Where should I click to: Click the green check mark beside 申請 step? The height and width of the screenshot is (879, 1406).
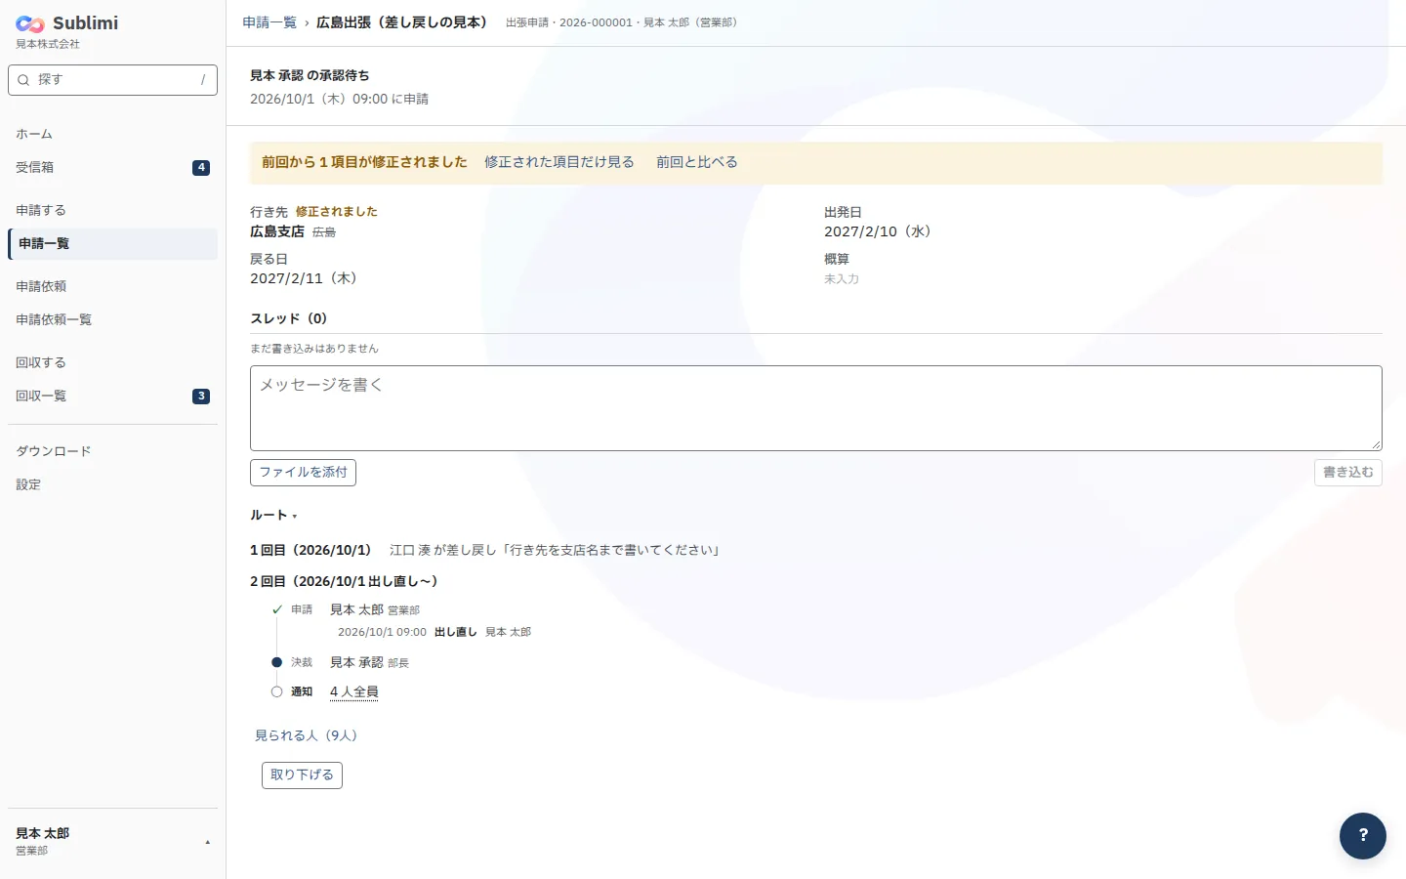[x=277, y=609]
